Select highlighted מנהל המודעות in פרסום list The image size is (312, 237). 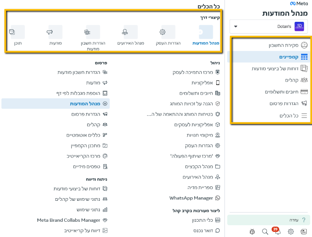click(56, 103)
